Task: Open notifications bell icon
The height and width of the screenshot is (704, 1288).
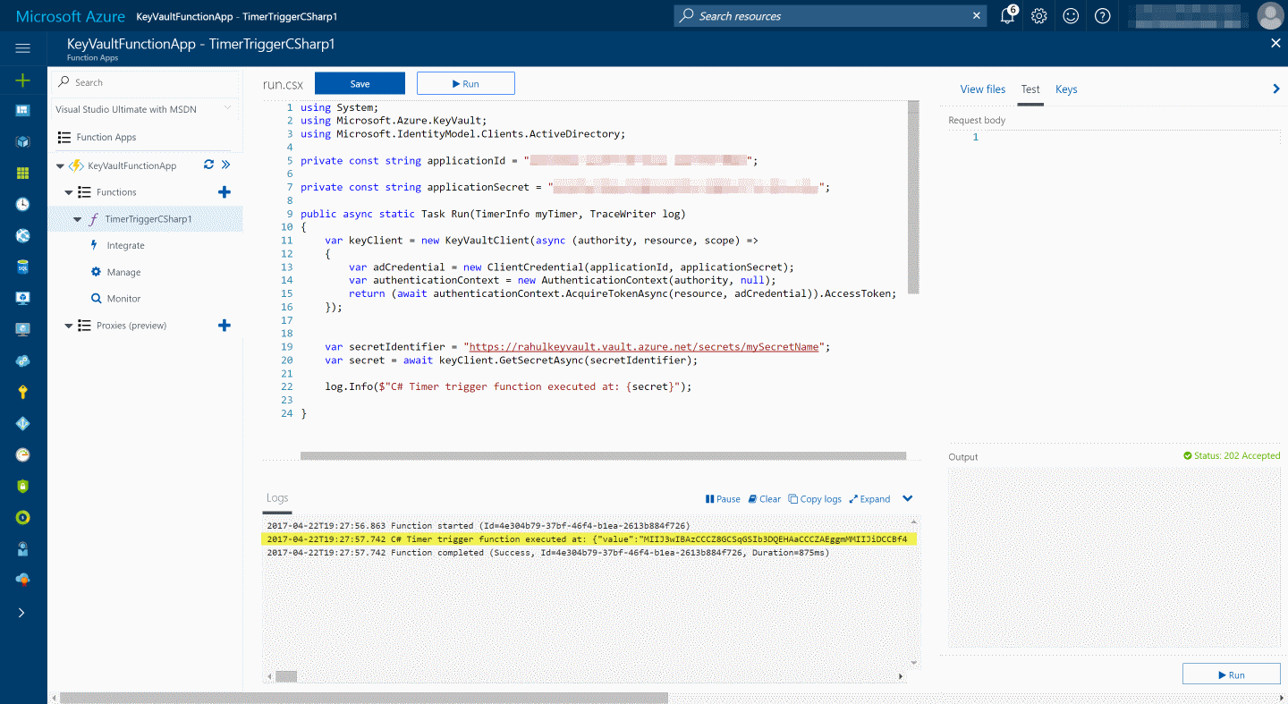Action: pyautogui.click(x=1008, y=15)
